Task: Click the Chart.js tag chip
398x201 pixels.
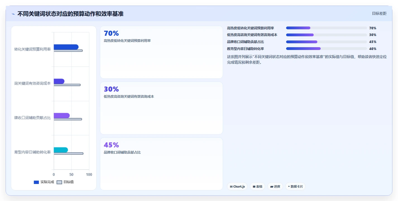Action: 237,186
